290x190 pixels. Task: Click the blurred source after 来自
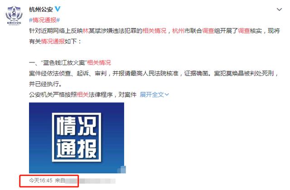tap(90, 181)
